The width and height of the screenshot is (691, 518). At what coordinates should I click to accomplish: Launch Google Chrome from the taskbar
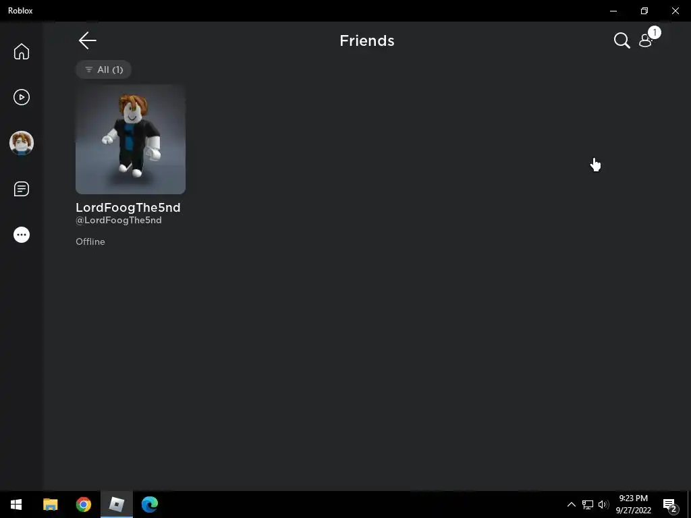coord(83,505)
